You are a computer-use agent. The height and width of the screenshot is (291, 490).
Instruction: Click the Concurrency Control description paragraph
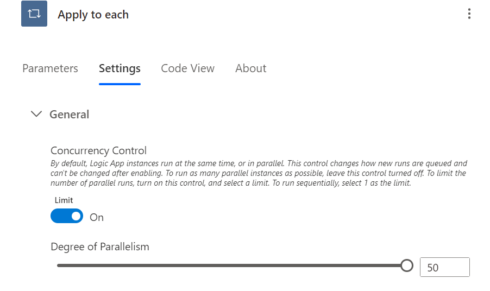258,173
